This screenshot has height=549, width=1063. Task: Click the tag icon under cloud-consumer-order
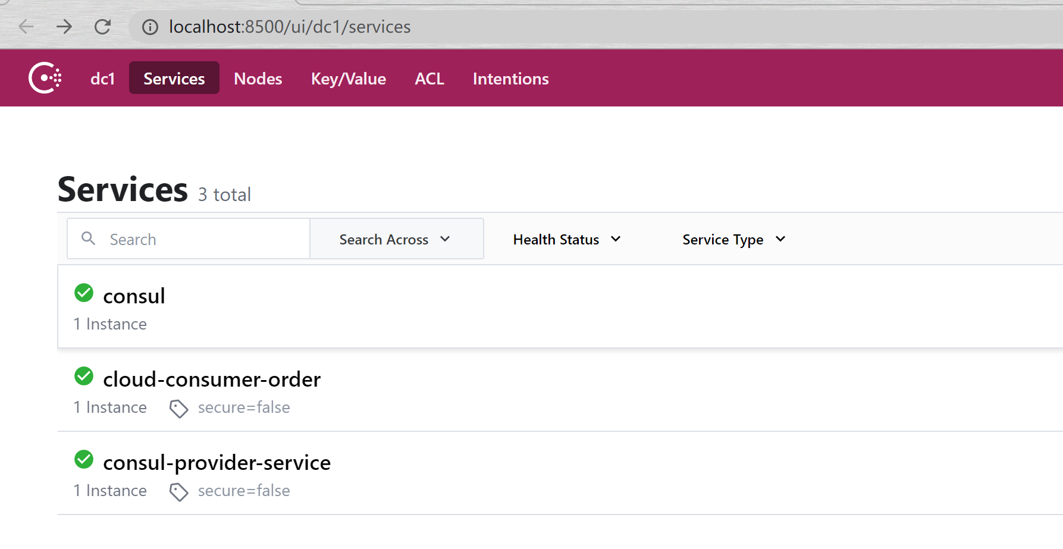[178, 409]
